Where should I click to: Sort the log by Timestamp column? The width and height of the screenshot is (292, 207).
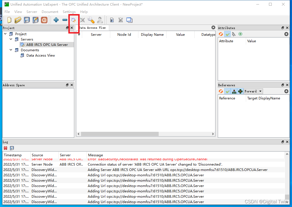click(x=16, y=155)
